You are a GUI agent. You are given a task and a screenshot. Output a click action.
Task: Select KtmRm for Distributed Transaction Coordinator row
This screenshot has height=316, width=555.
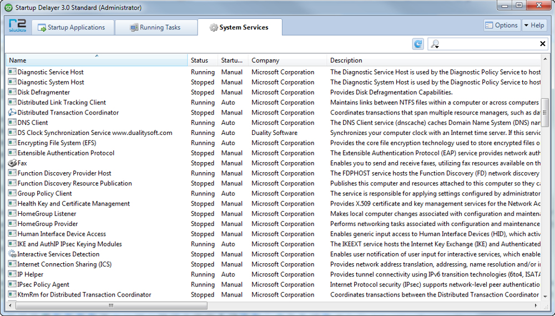tap(274, 294)
